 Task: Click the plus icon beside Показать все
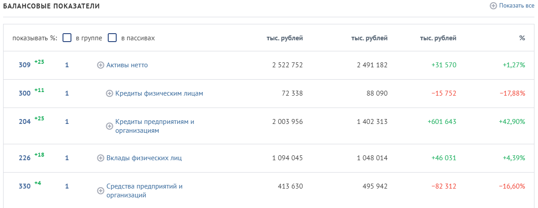(493, 6)
